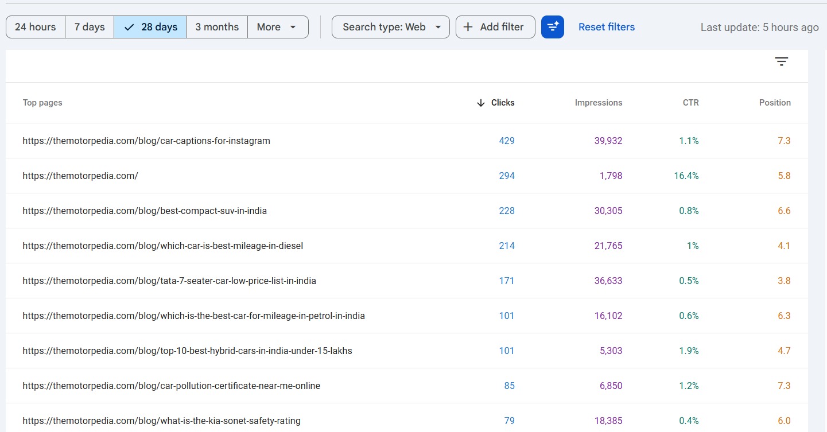Sort table by Position column
The height and width of the screenshot is (432, 827).
coord(774,103)
